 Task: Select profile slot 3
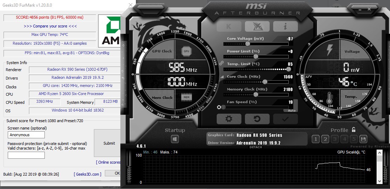[x=335, y=139]
